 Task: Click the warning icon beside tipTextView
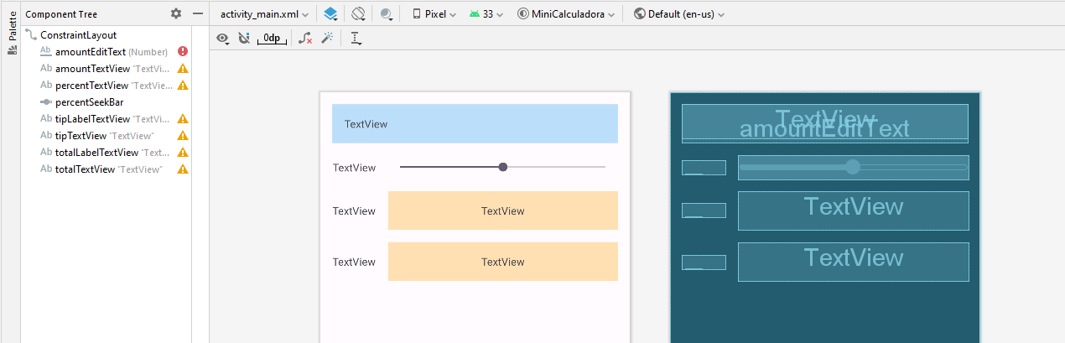click(x=183, y=136)
